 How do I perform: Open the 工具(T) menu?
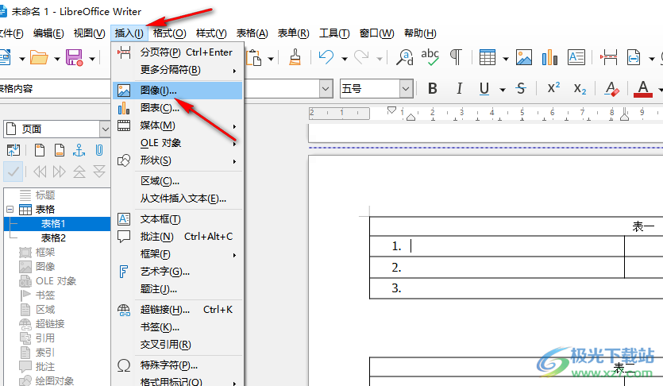(x=334, y=33)
